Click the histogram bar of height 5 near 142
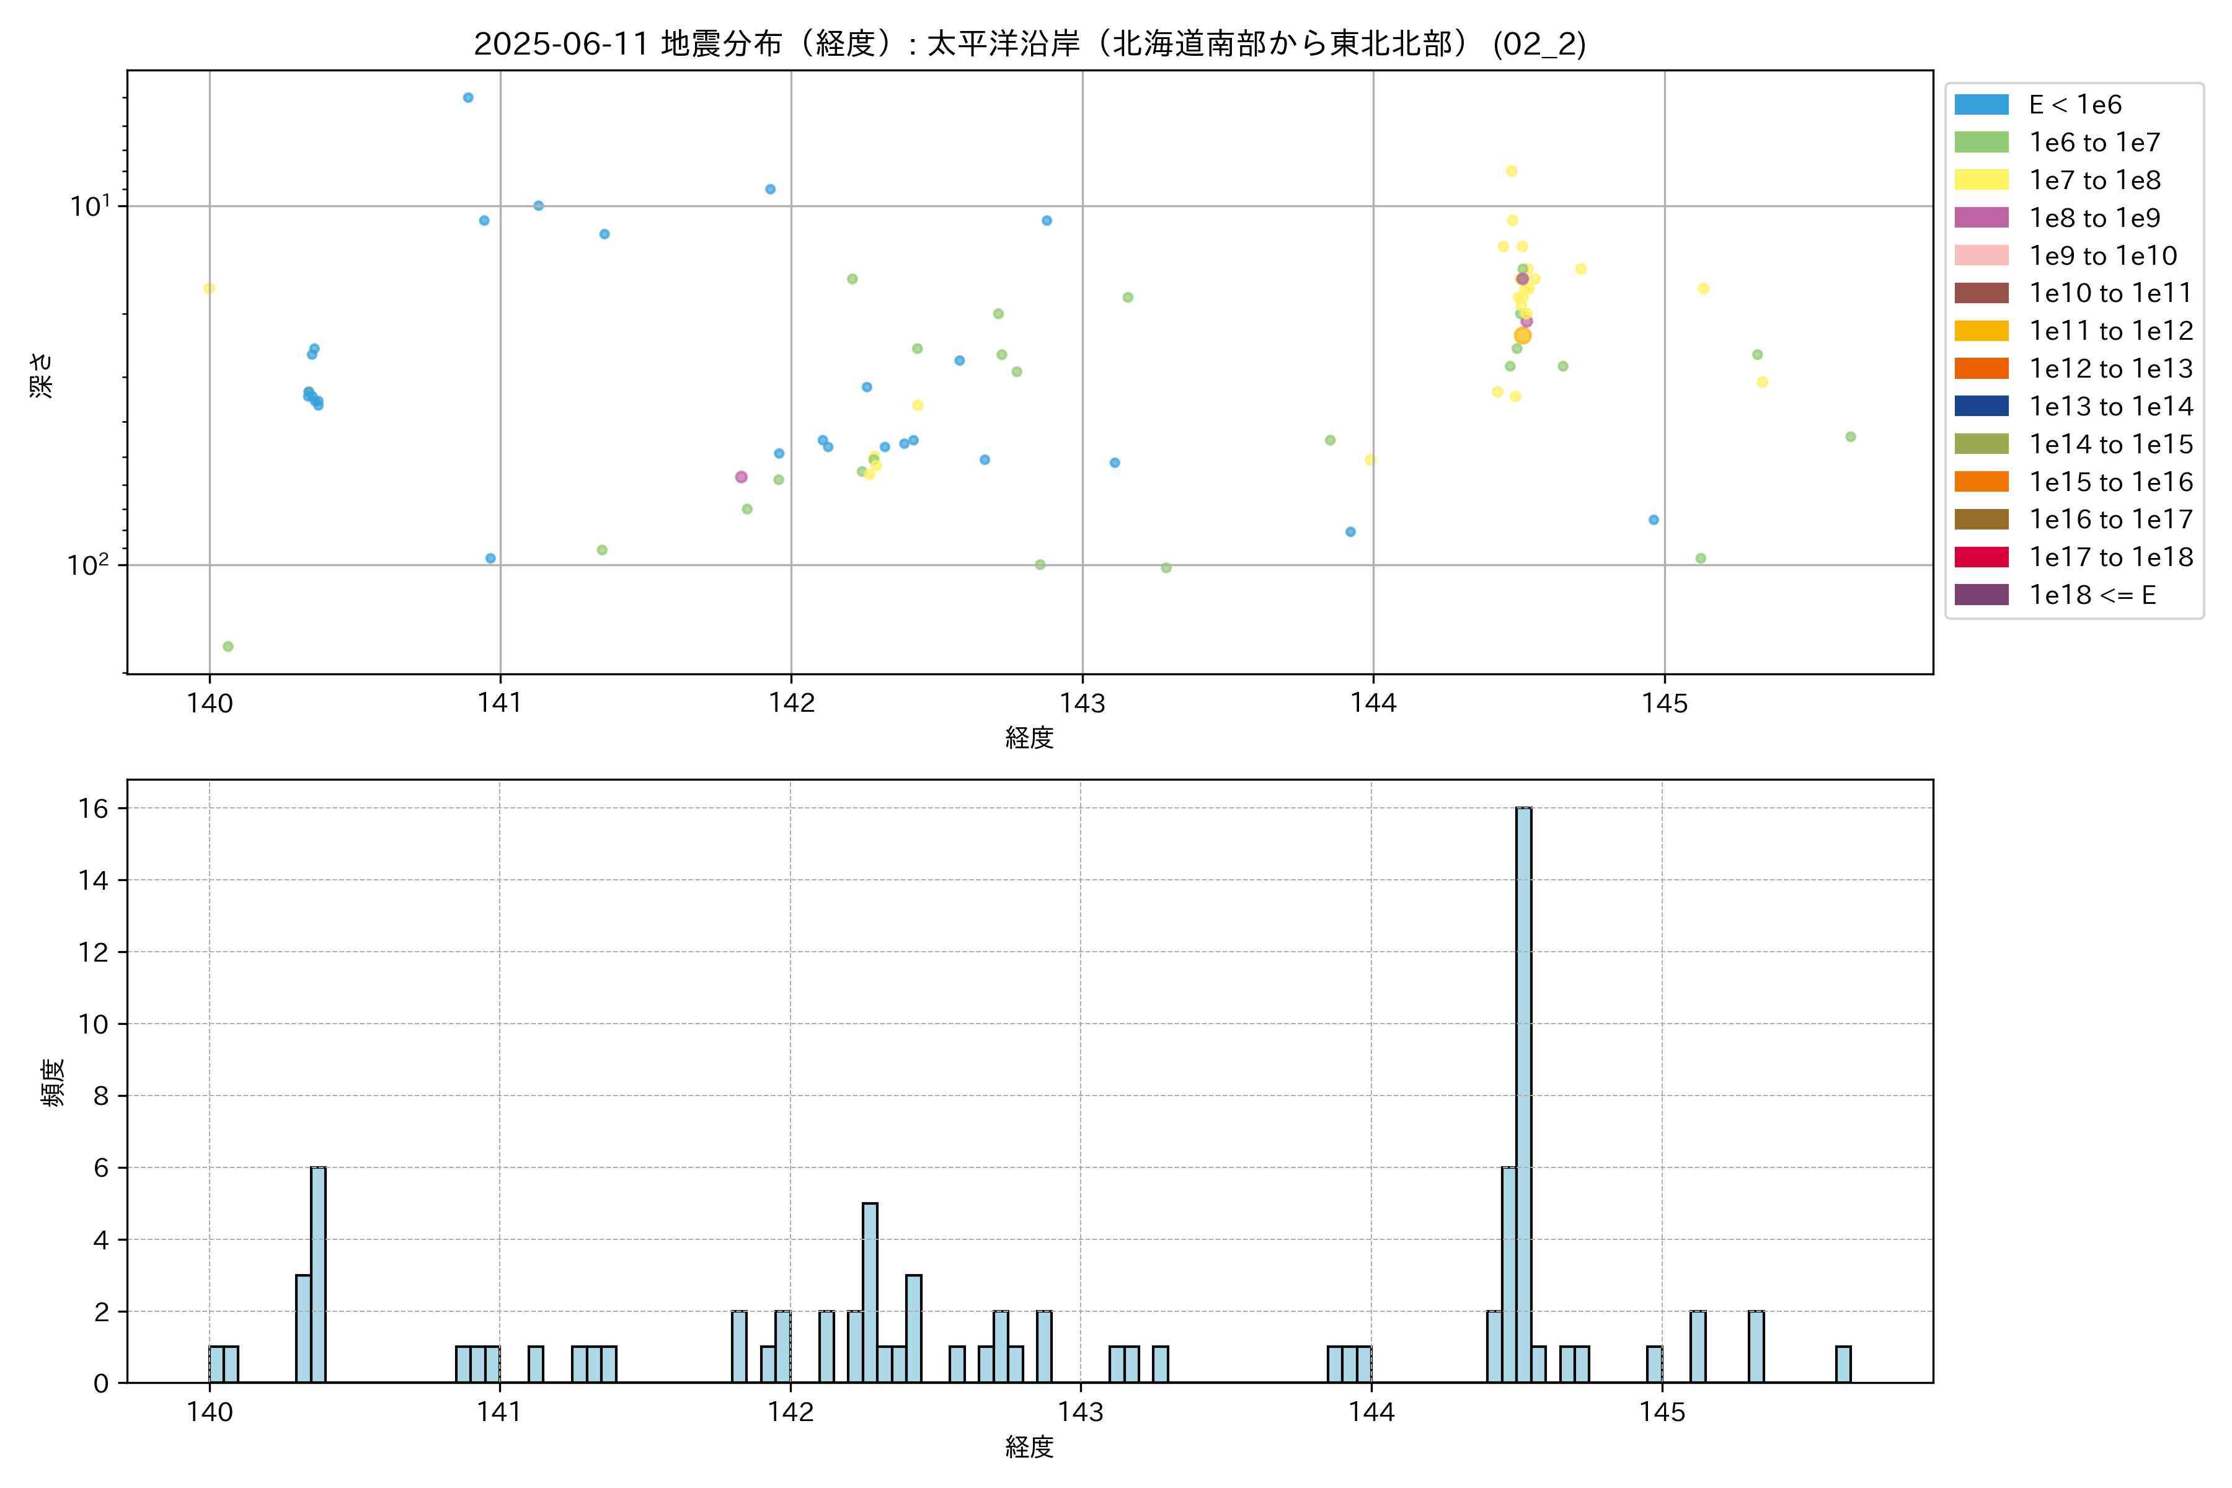This screenshot has height=1488, width=2232. point(869,1293)
